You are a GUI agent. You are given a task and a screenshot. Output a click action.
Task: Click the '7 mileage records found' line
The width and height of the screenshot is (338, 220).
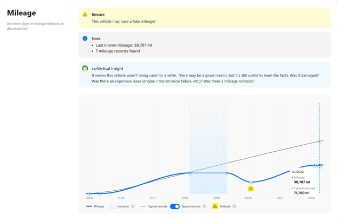click(x=118, y=51)
